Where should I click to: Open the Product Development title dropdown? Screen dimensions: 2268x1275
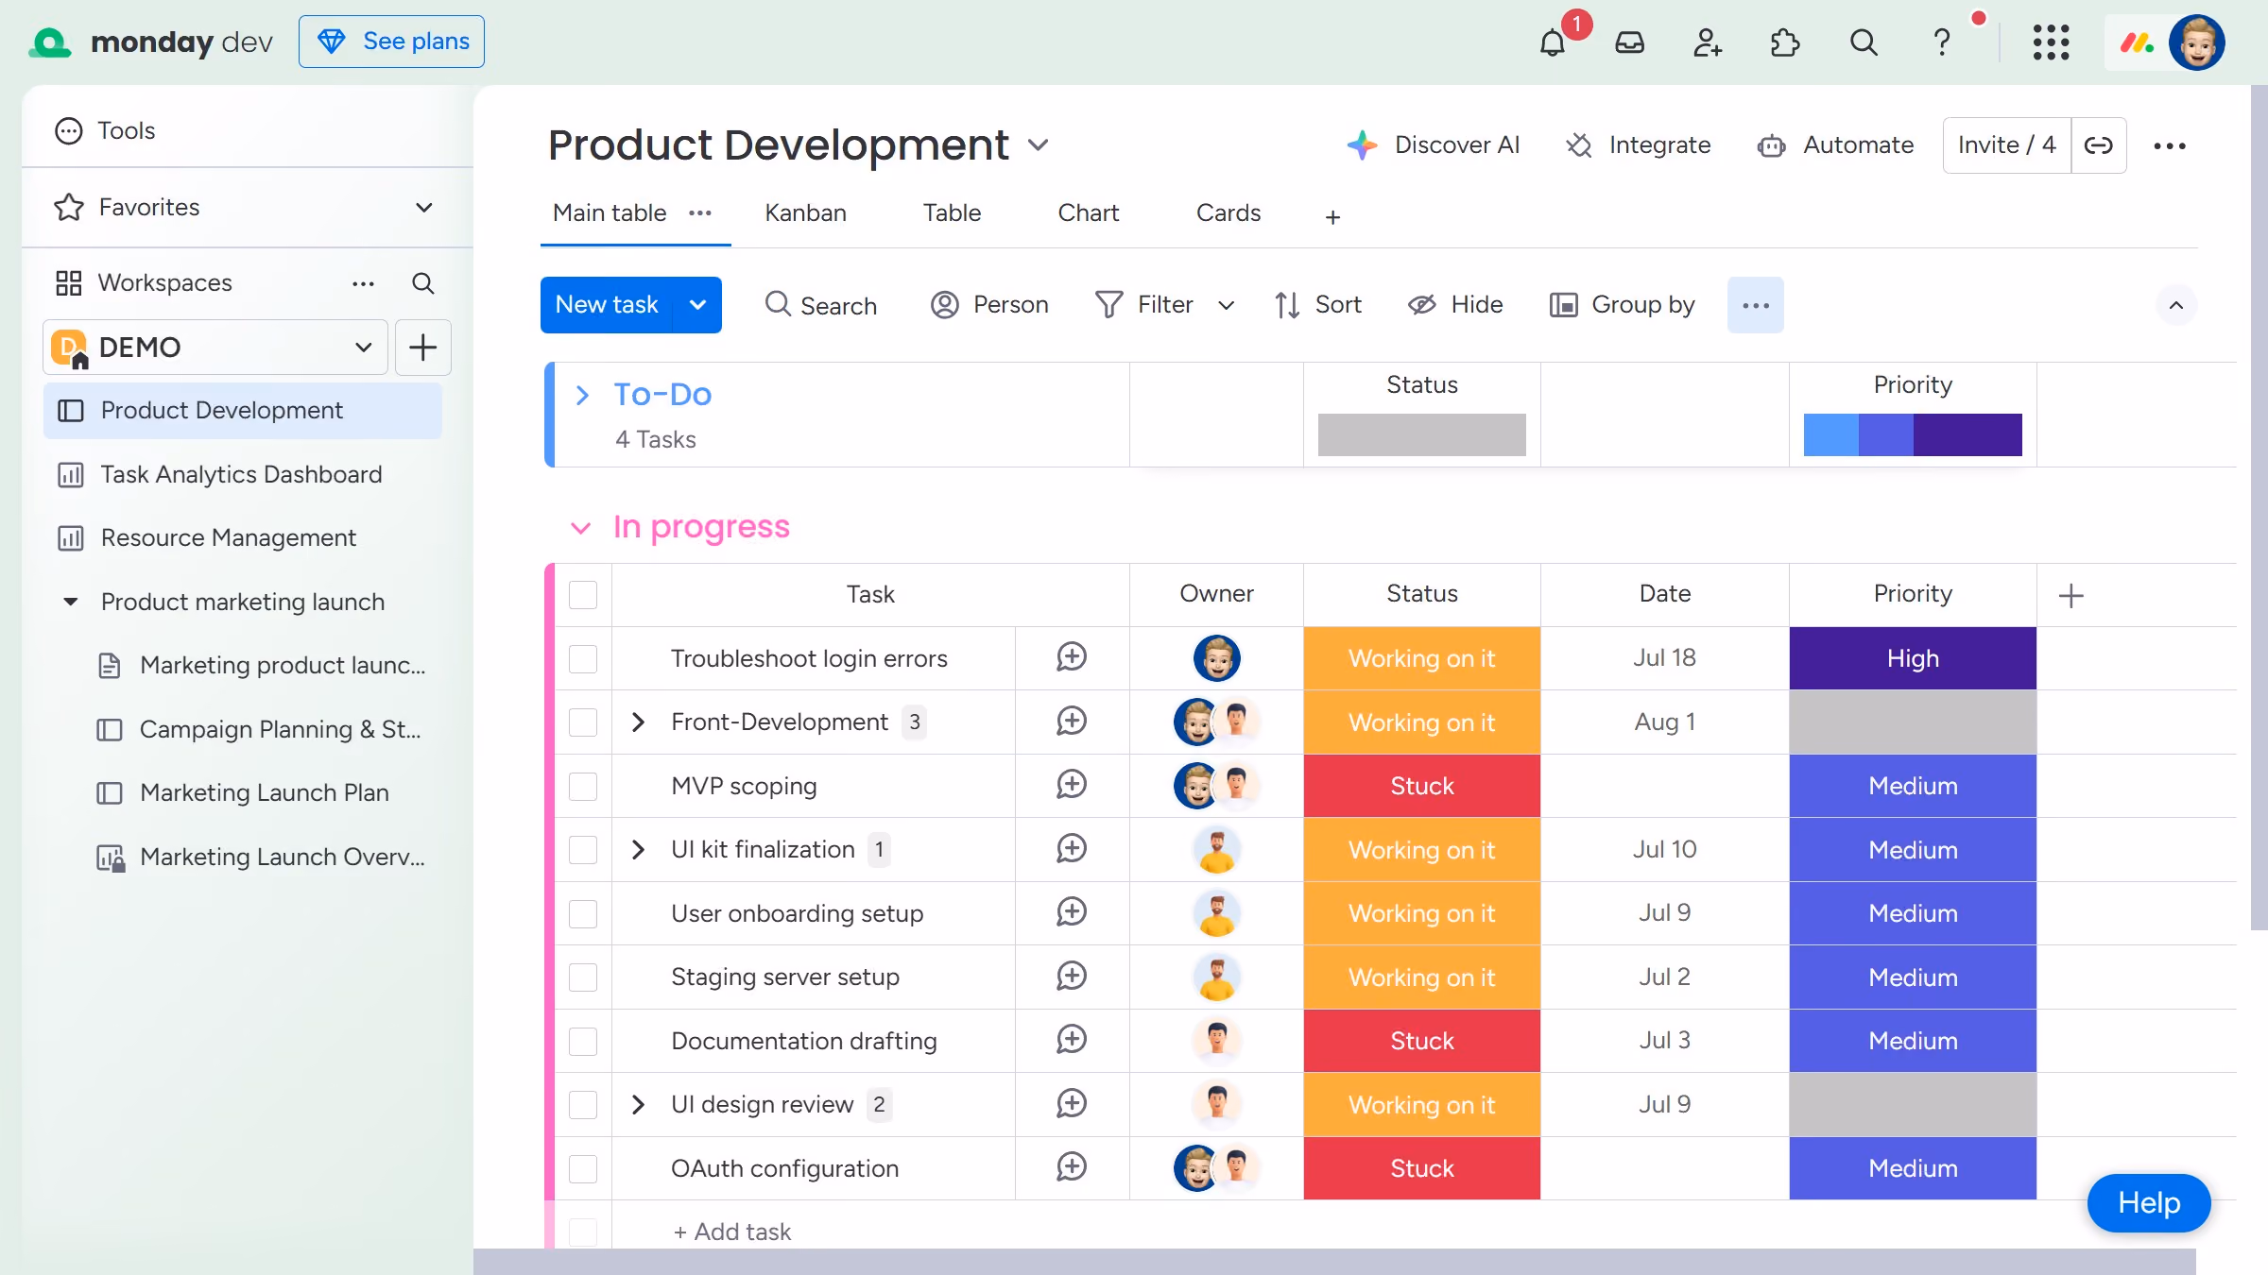coord(1038,145)
